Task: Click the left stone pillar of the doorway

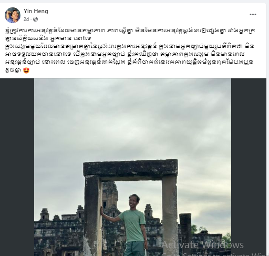Action: coord(93,216)
